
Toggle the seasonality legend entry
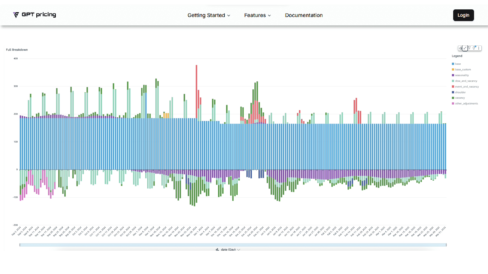tap(462, 75)
